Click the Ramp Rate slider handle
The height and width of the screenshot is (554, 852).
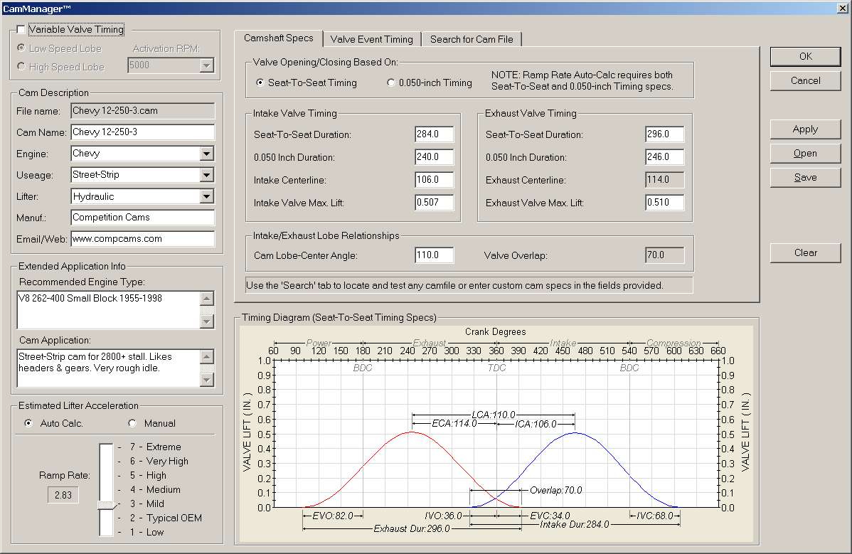point(105,504)
